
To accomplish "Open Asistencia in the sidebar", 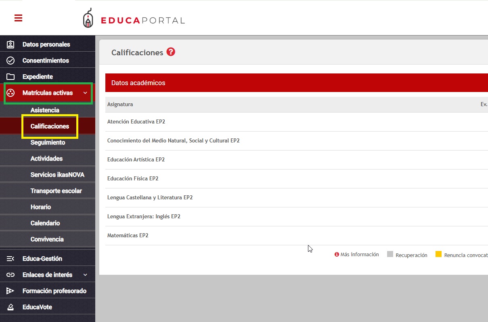I will (45, 110).
